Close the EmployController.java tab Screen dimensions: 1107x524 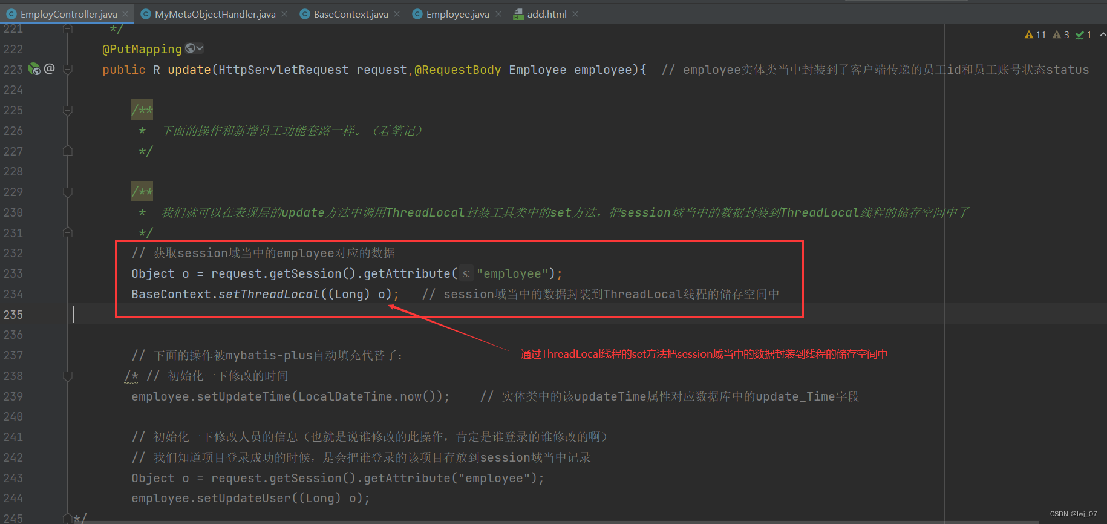click(x=125, y=14)
